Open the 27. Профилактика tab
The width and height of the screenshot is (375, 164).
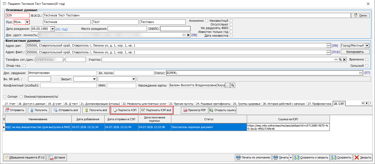tap(319, 104)
